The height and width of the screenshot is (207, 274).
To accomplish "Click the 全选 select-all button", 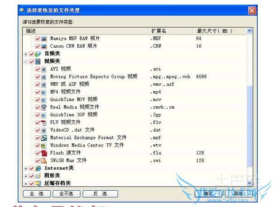I will [x=37, y=194].
